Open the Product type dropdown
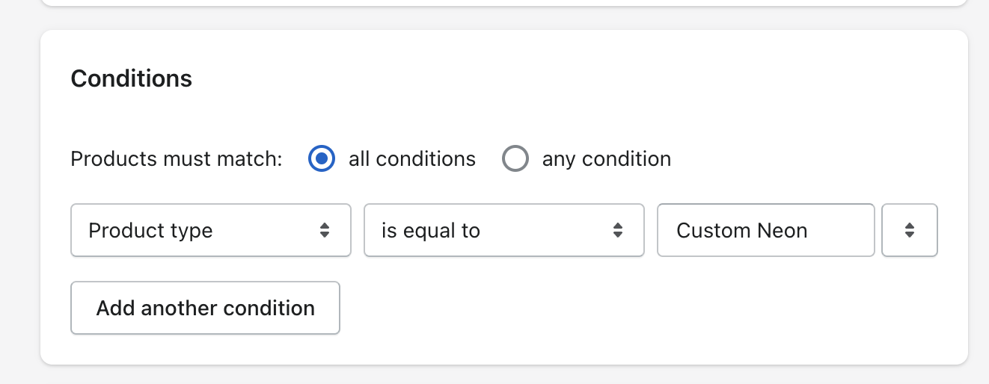This screenshot has width=989, height=384. (x=210, y=230)
